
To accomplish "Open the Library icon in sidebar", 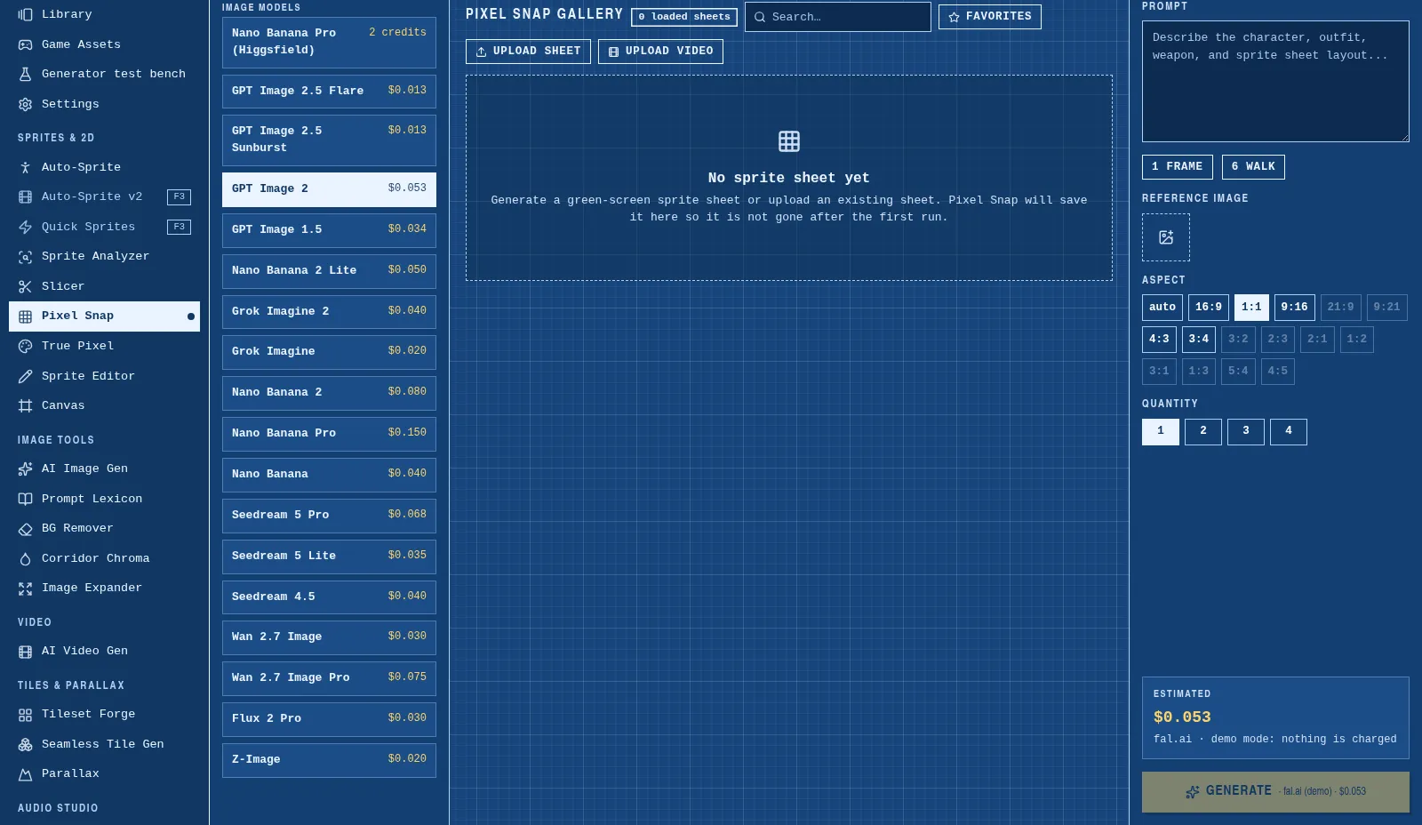I will tap(25, 14).
